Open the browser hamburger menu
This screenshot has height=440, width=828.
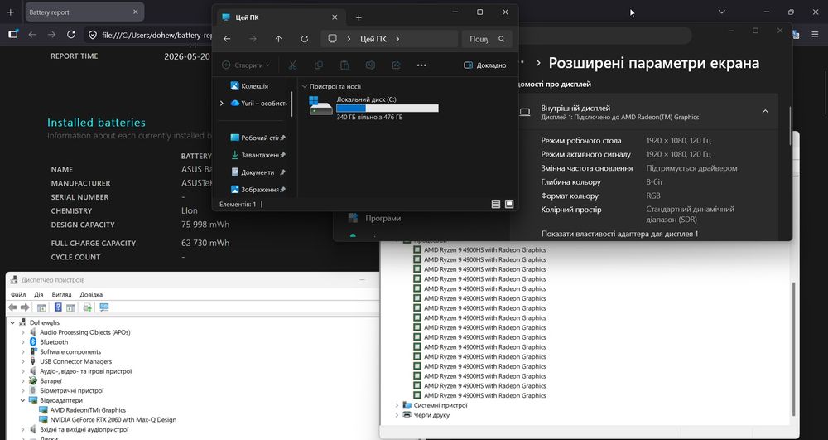(816, 34)
